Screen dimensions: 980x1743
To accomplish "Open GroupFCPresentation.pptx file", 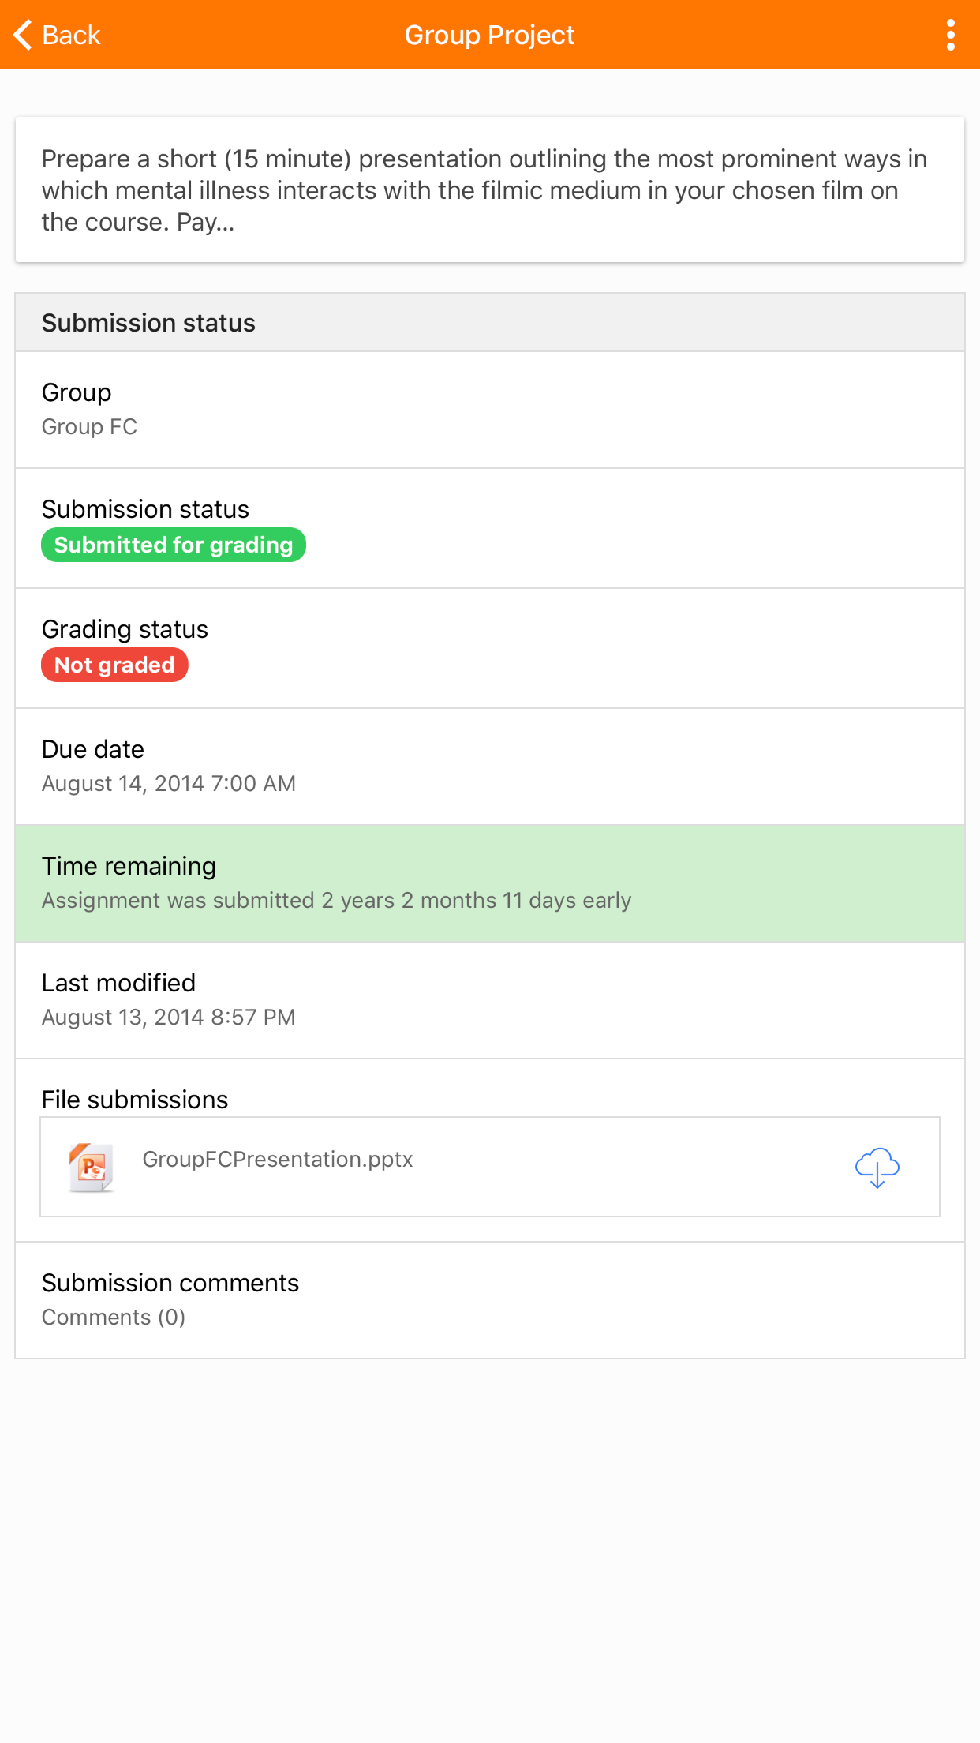I will [277, 1159].
